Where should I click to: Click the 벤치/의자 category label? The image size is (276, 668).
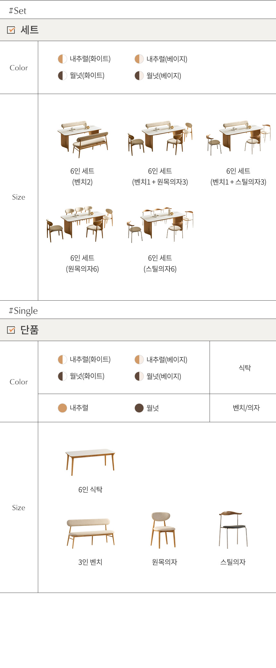246,408
